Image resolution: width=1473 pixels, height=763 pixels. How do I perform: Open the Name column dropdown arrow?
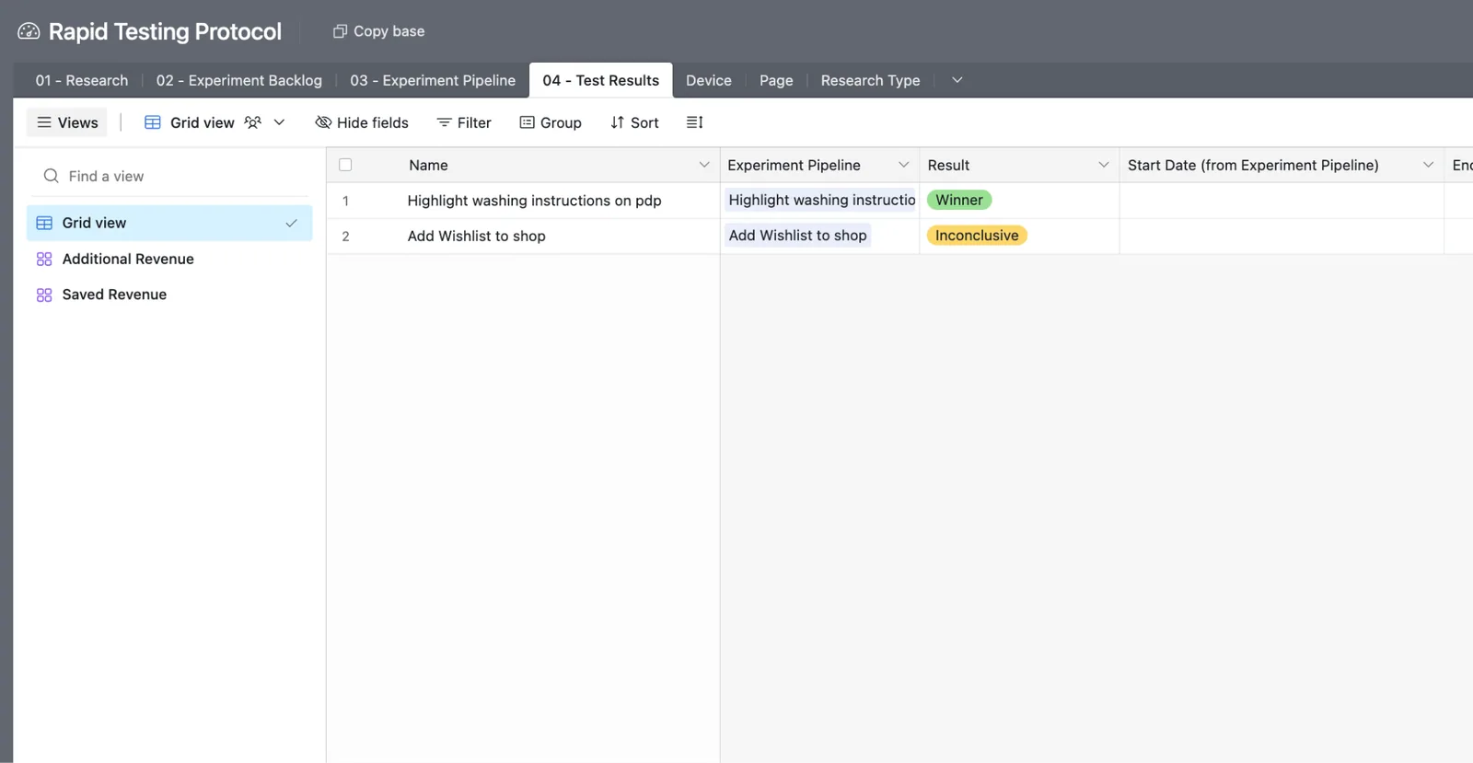pyautogui.click(x=704, y=165)
